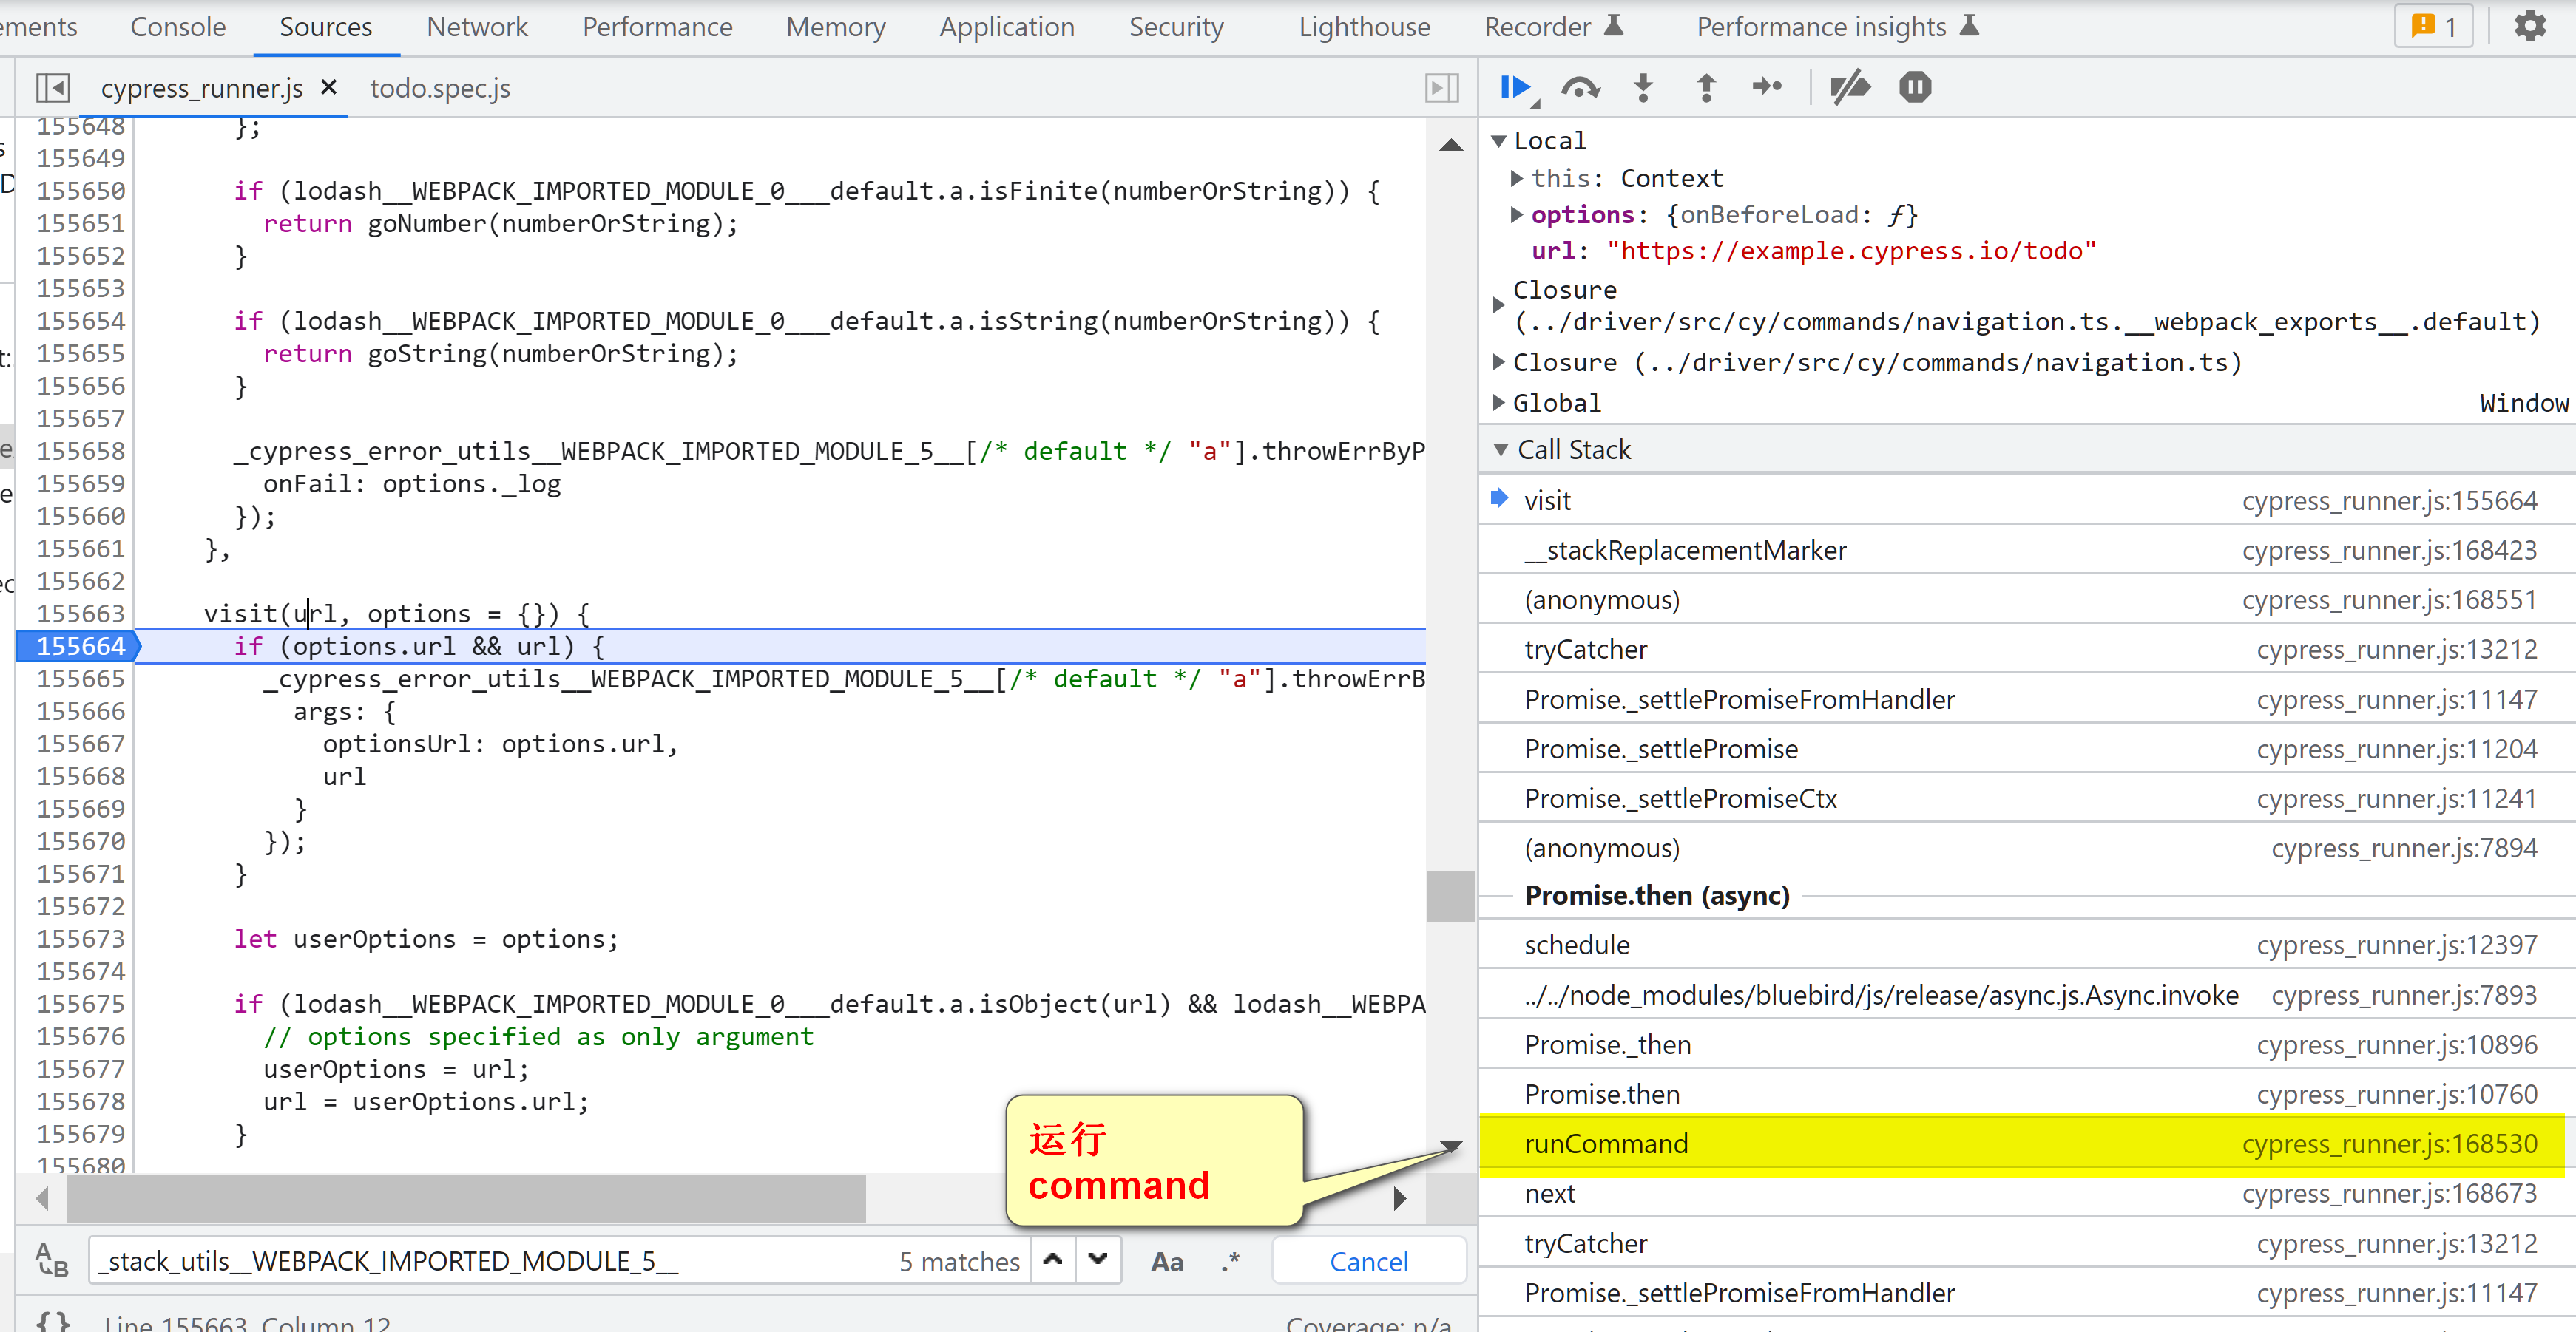Step into next function call
This screenshot has width=2576, height=1332.
pyautogui.click(x=1643, y=88)
